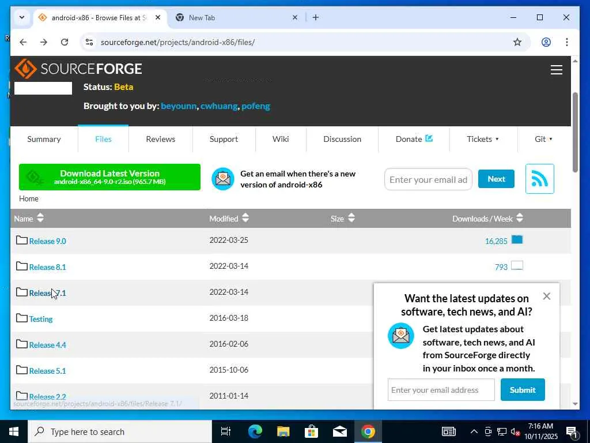Open the cwhuang author link
This screenshot has width=590, height=443.
219,106
